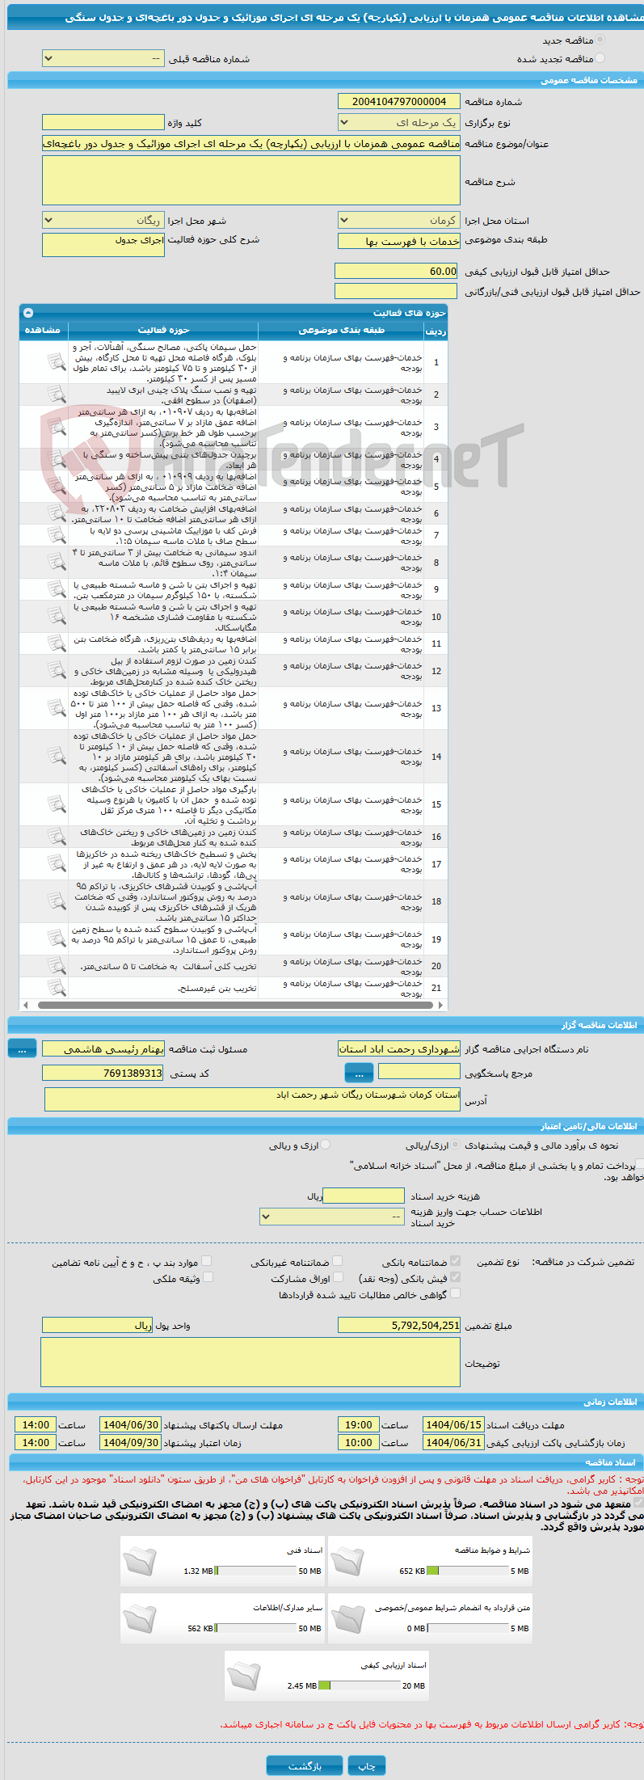Viewport: 644px width, 1780px height.
Task: Open the طبقه بندی موضوعی dropdown
Action: pyautogui.click(x=398, y=241)
